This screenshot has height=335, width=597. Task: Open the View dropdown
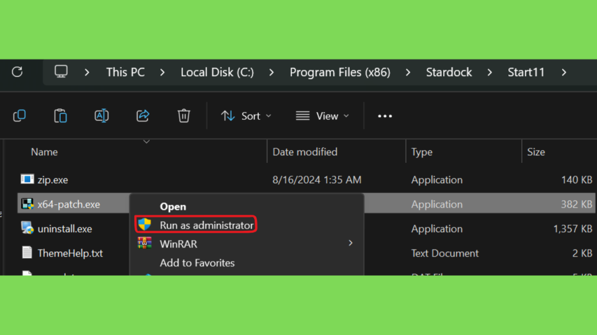point(322,116)
